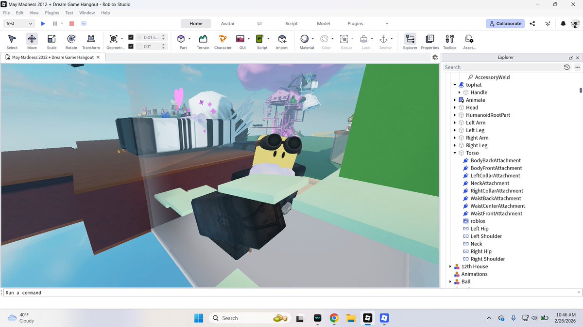Toggle move snapping checkbox (0.01 studs)
Screen dimensions: 583x327
[131, 37]
